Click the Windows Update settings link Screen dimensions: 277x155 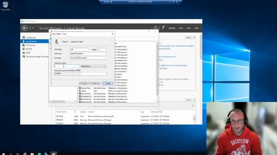point(177,46)
